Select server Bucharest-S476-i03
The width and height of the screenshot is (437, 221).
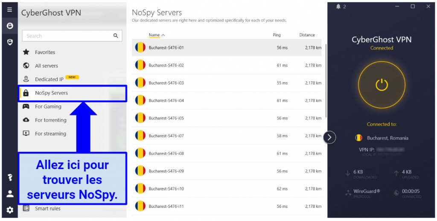point(227,83)
